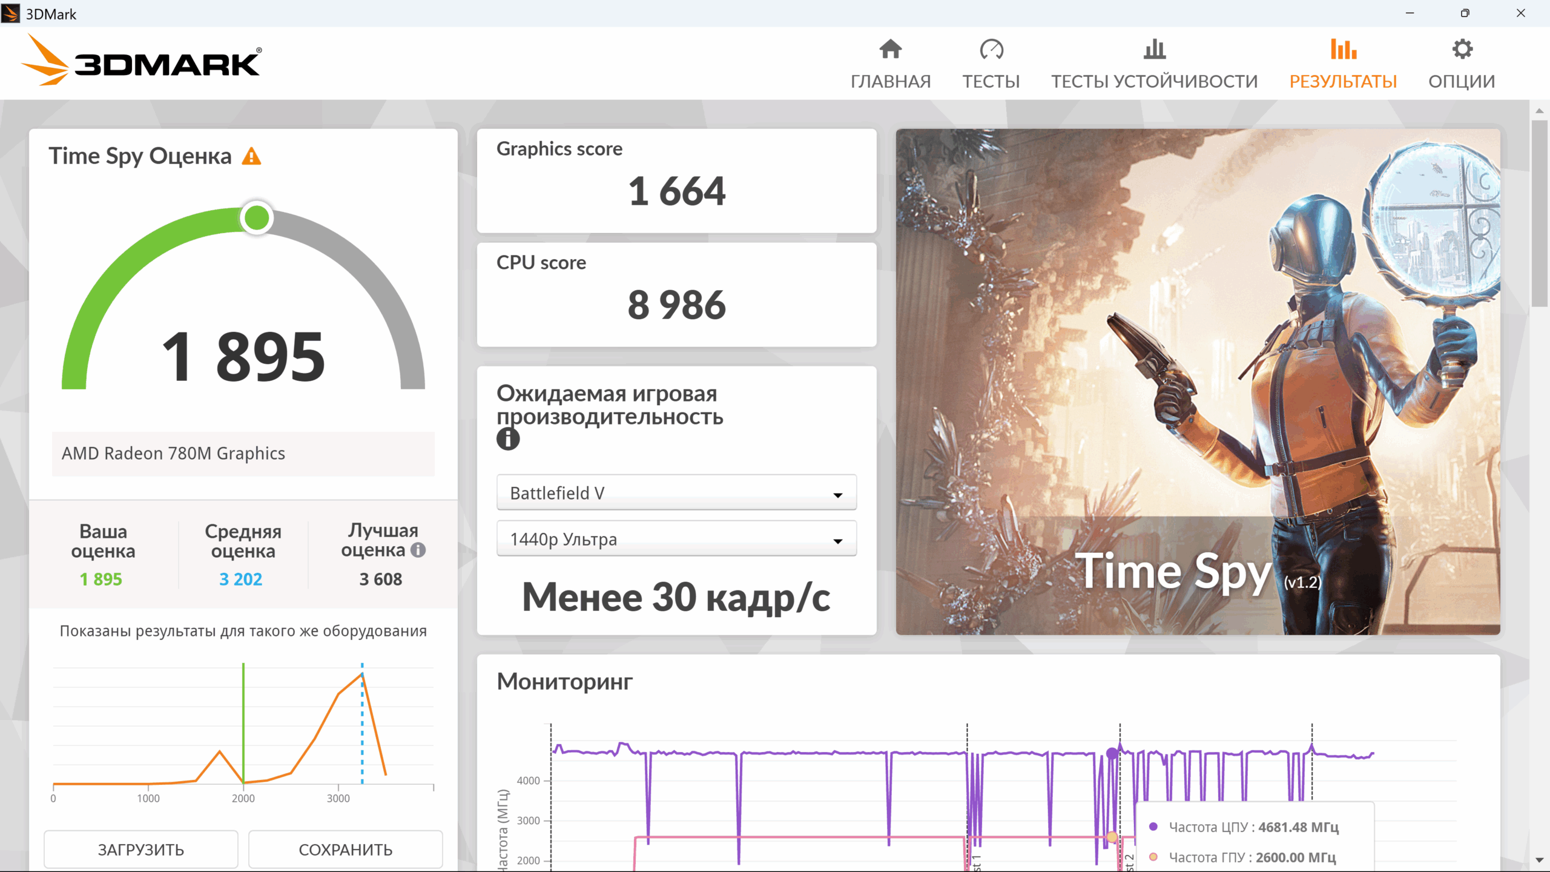Click info icon under expected game performance
This screenshot has height=872, width=1550.
point(508,439)
